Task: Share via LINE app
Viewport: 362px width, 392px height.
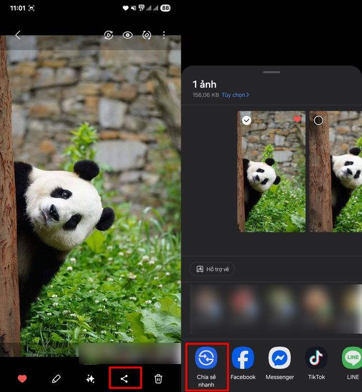Action: [x=352, y=363]
